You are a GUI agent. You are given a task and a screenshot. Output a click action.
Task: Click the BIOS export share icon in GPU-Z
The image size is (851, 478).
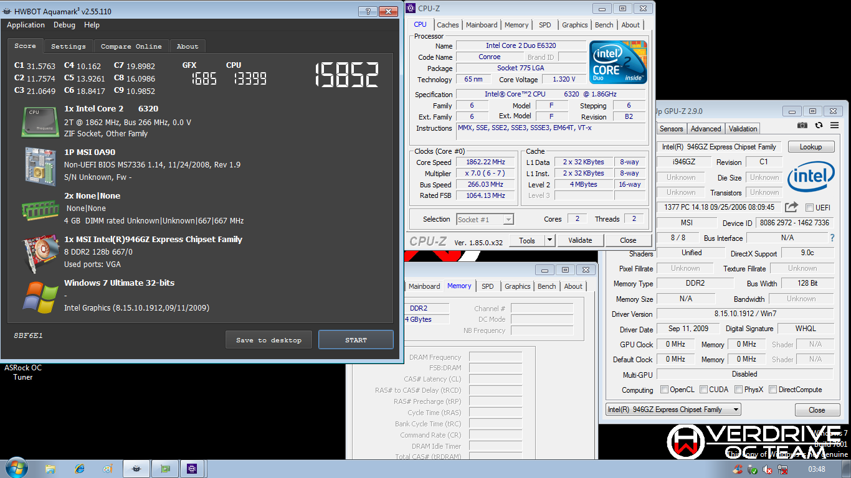coord(791,207)
